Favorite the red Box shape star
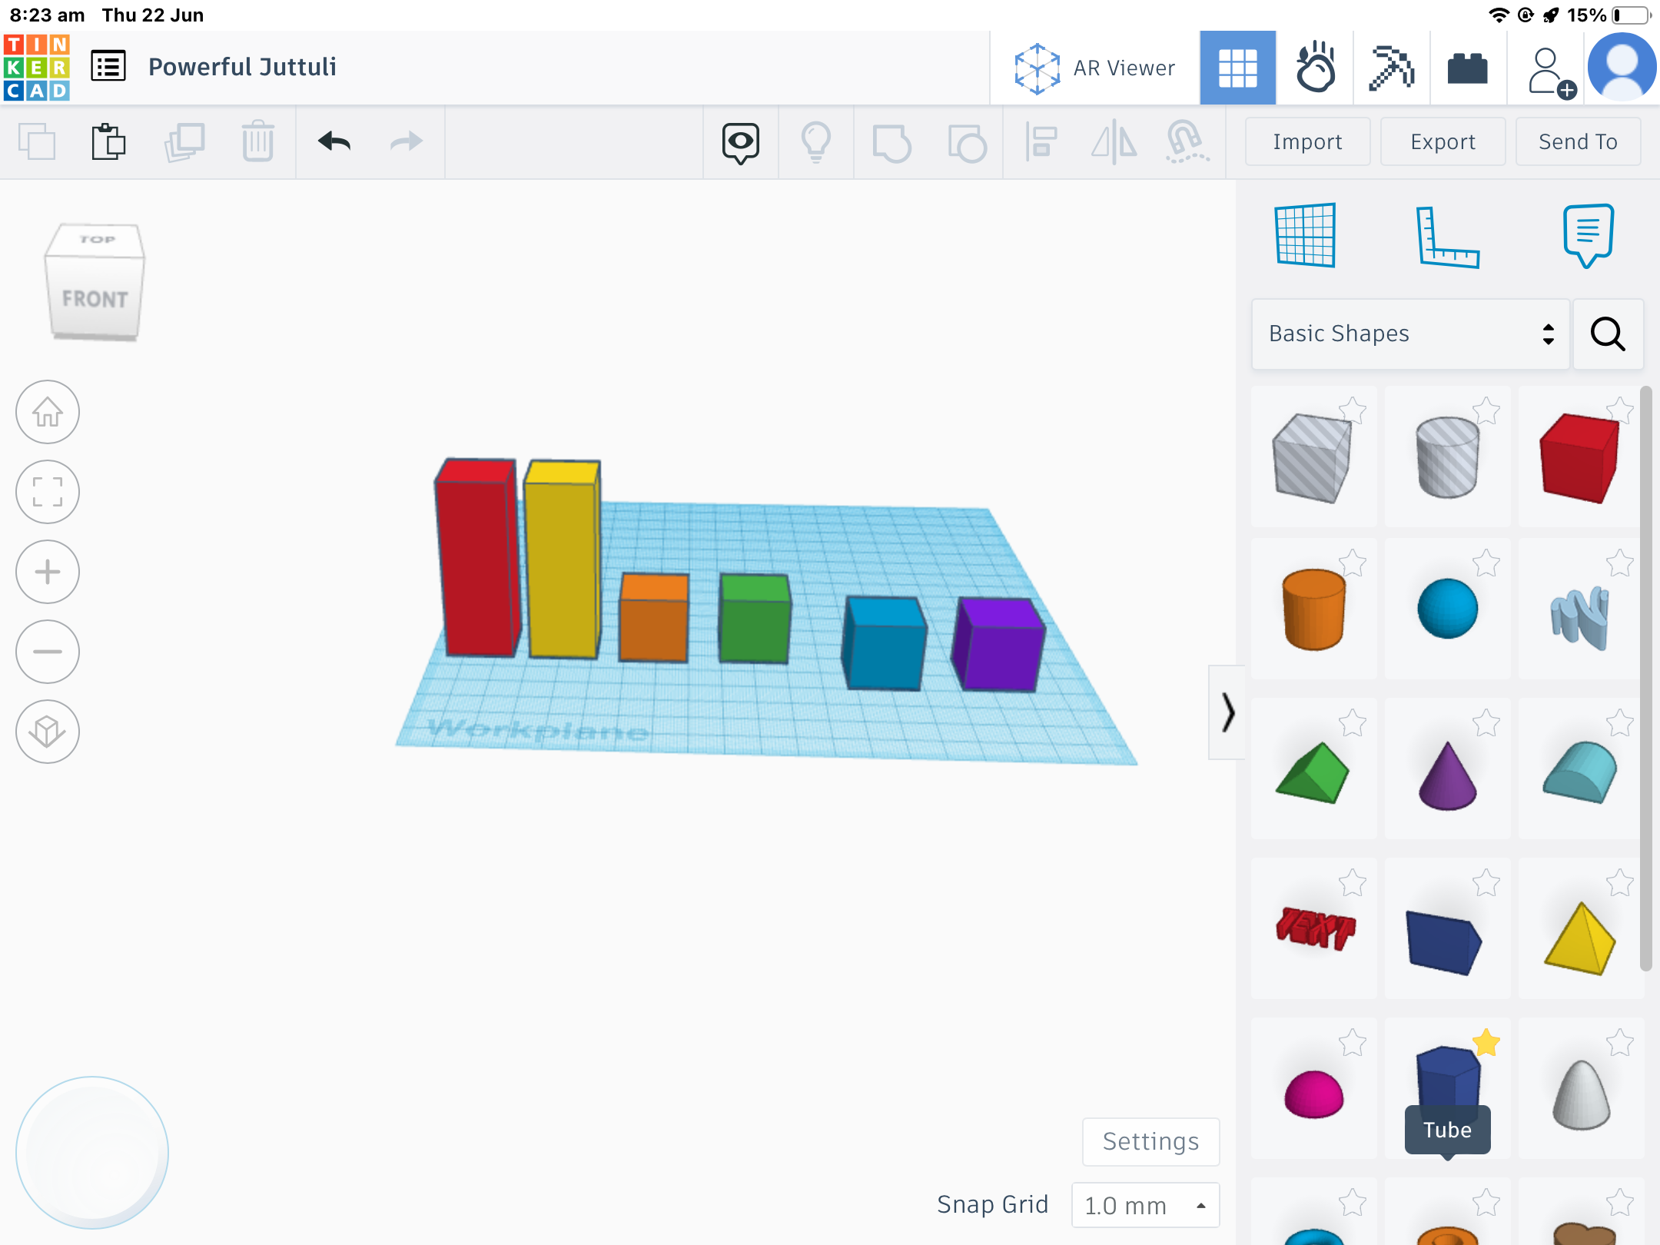 (1620, 410)
